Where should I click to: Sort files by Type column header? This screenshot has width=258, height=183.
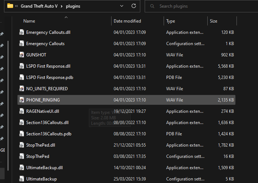click(x=171, y=21)
